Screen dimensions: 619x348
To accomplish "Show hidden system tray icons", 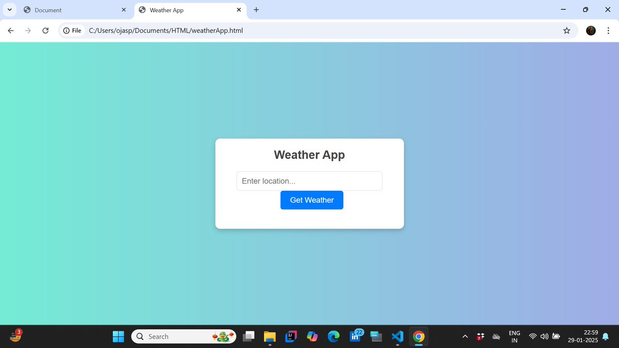I will tap(465, 337).
